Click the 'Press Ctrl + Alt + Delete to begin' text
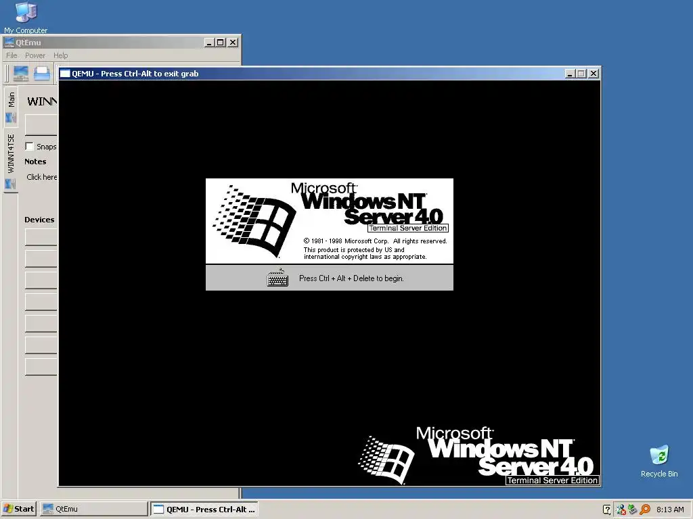 pyautogui.click(x=351, y=278)
